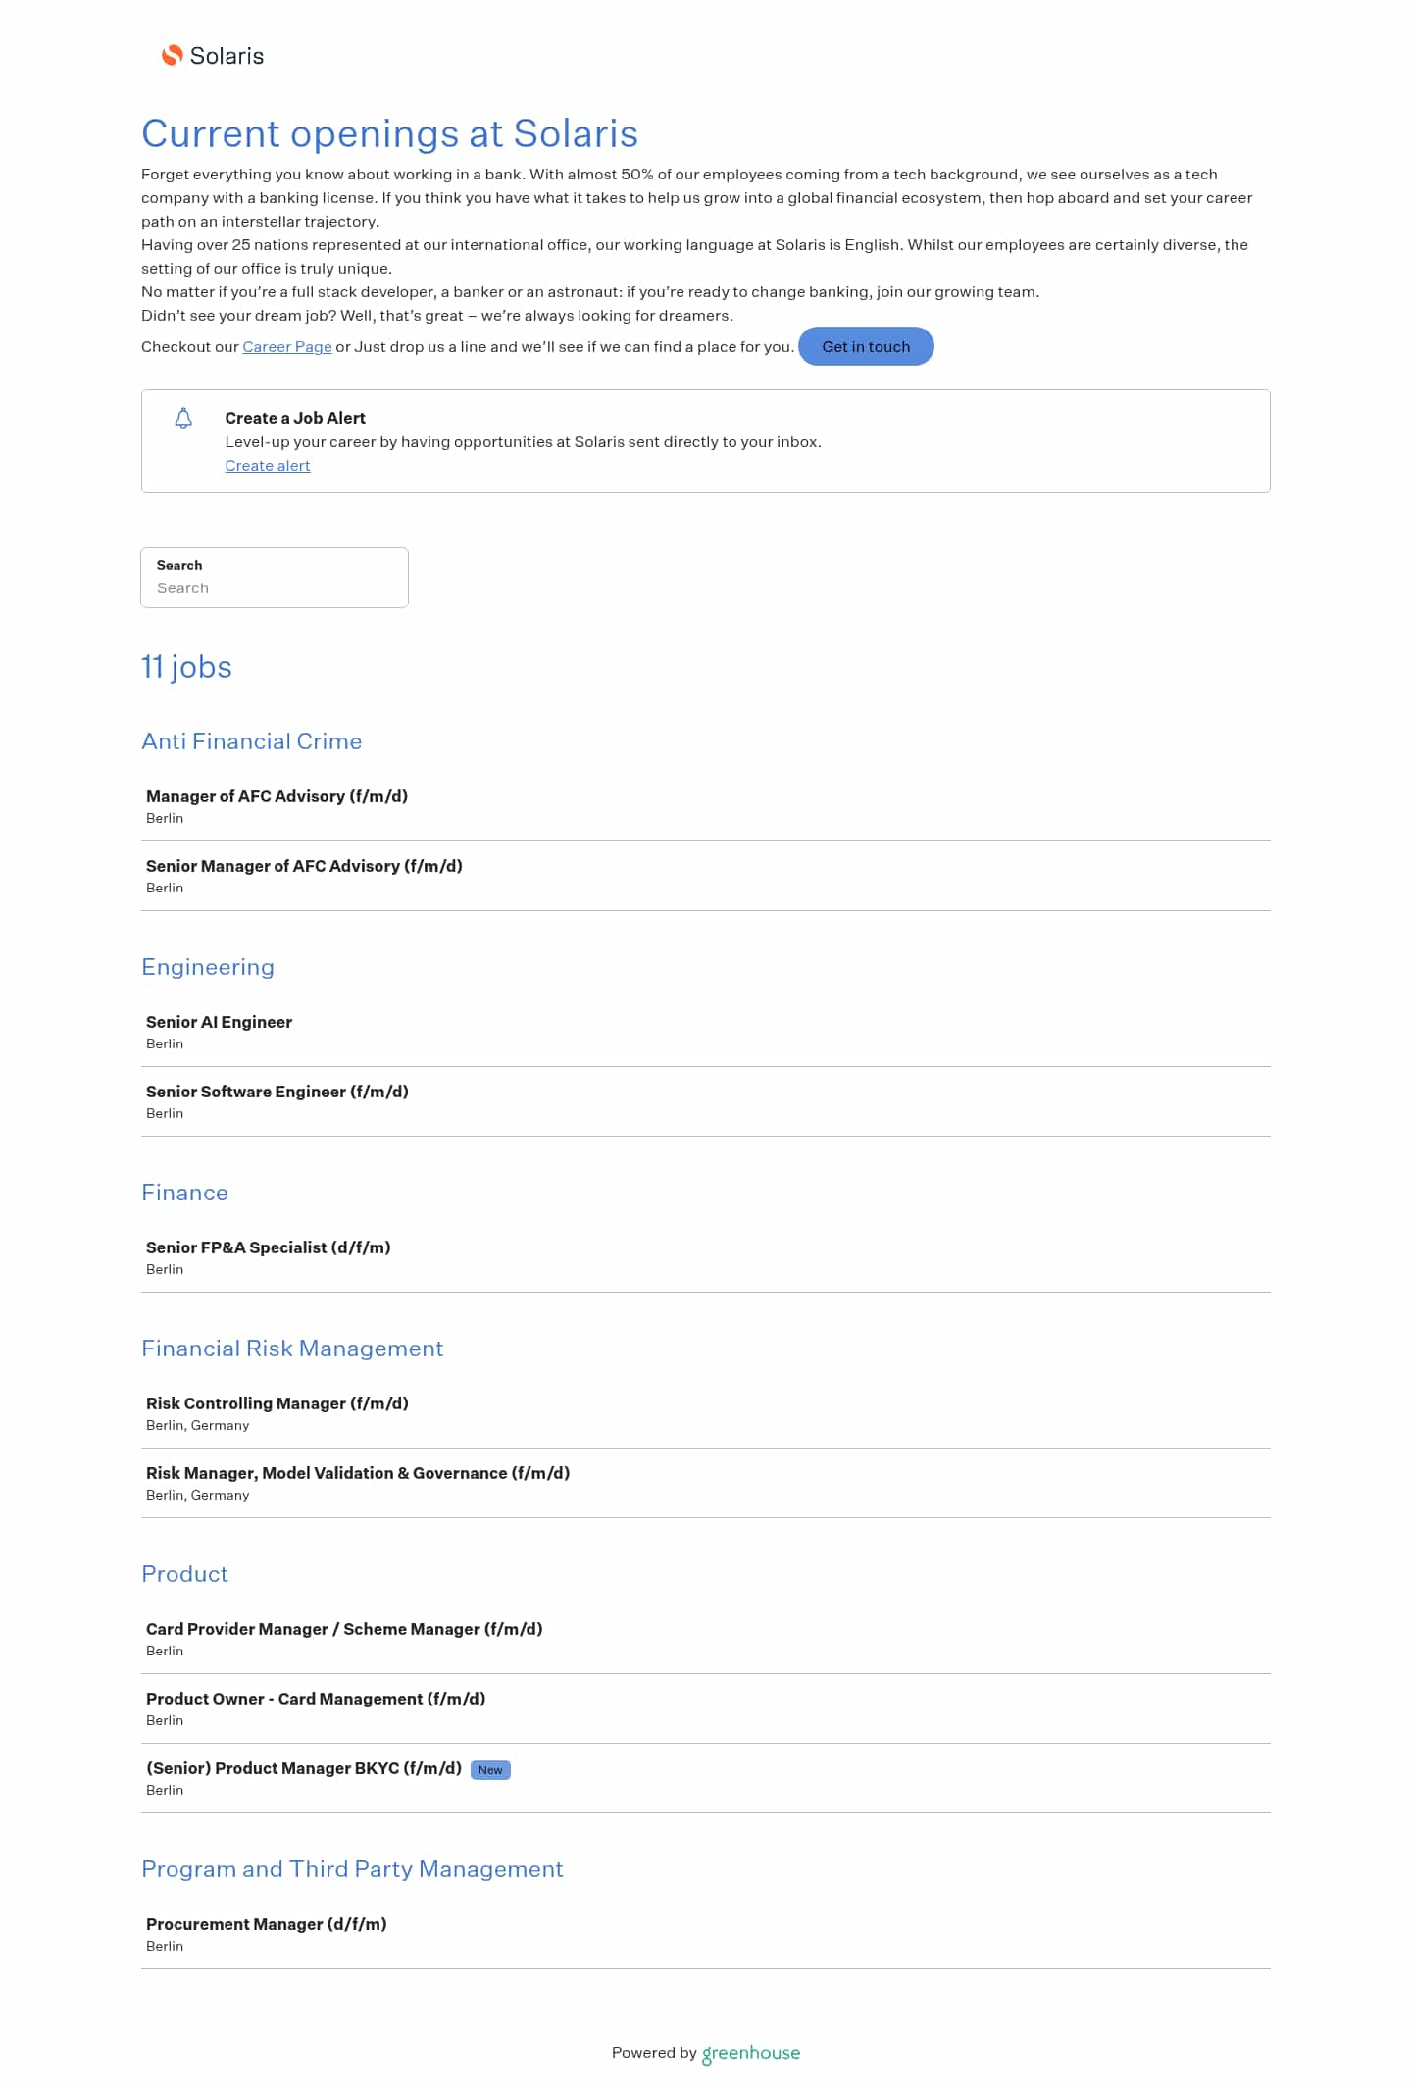View the Senior AI Engineer job
The image size is (1412, 2087).
(x=219, y=1022)
